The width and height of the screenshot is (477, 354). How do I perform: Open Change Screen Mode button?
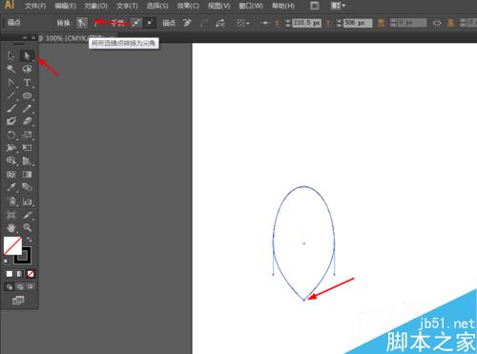18,301
